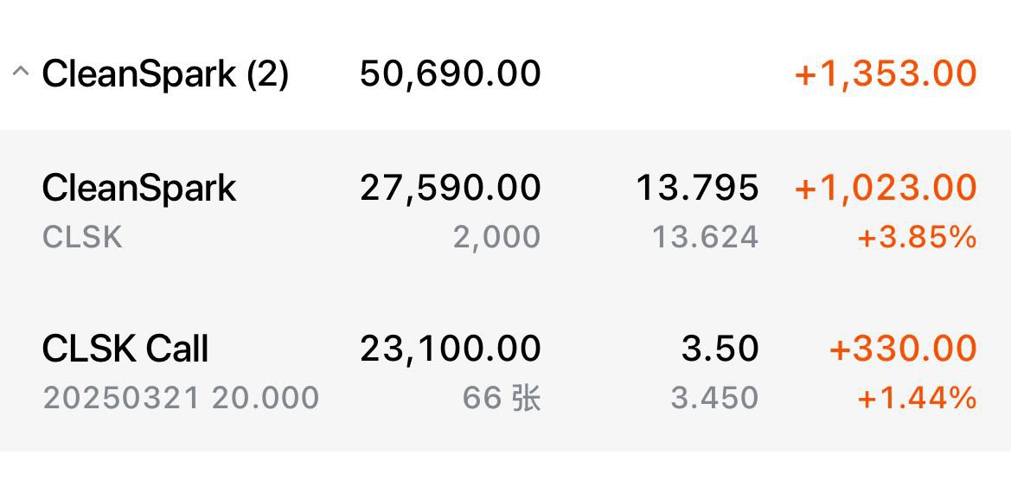The image size is (1011, 487).
Task: Open the CLSK Call option position
Action: pos(505,371)
